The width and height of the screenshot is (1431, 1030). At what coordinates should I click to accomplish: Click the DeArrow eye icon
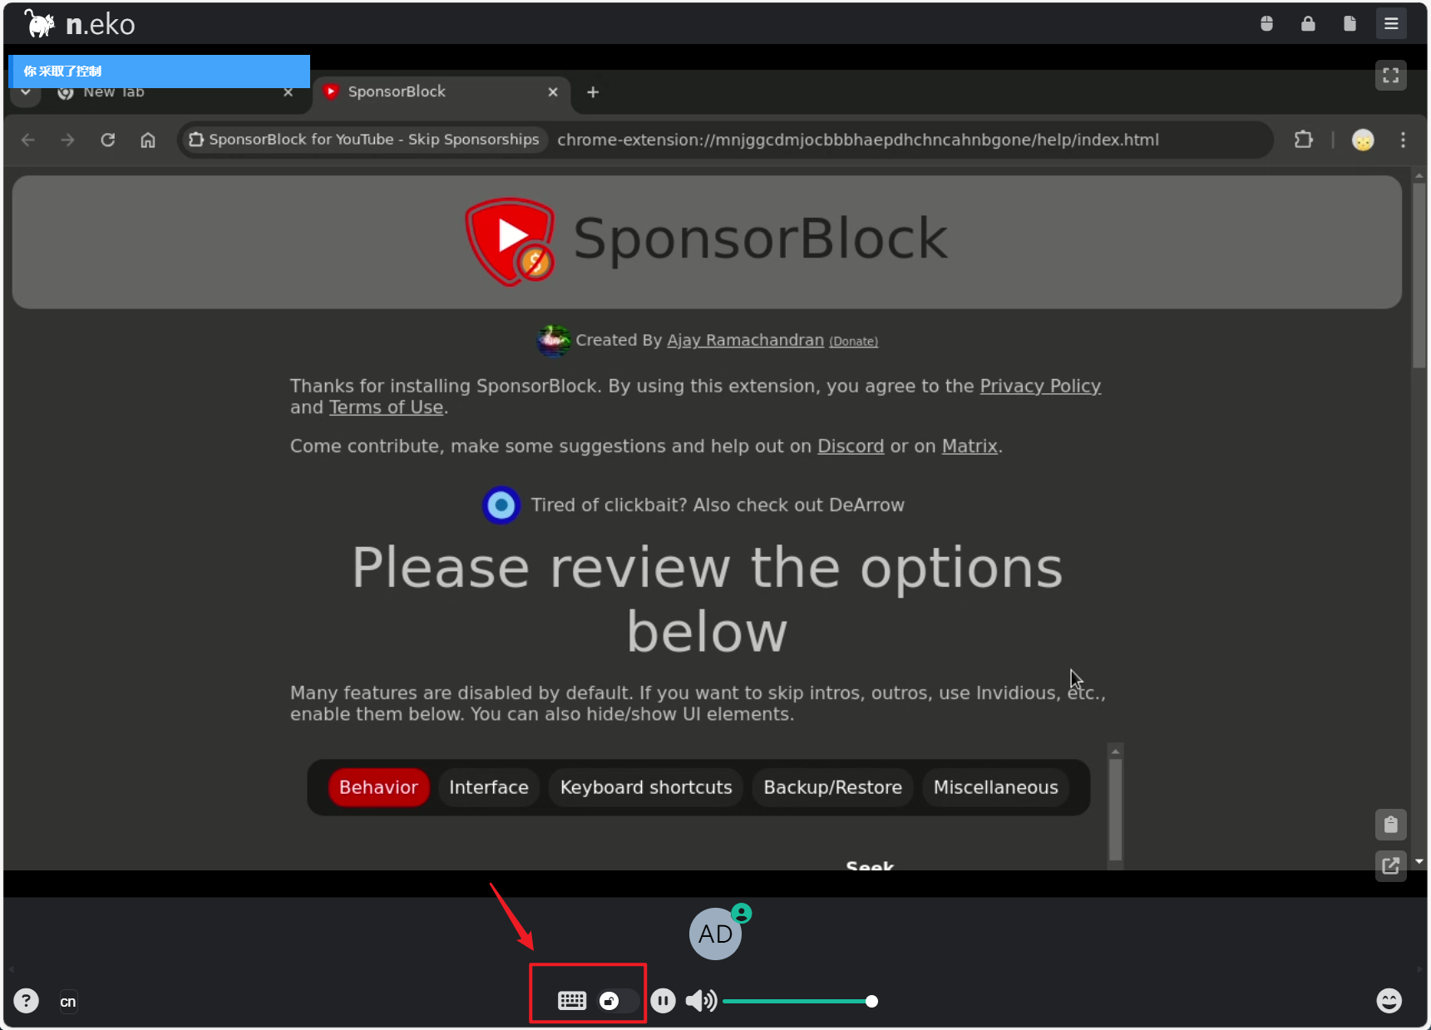(x=501, y=505)
